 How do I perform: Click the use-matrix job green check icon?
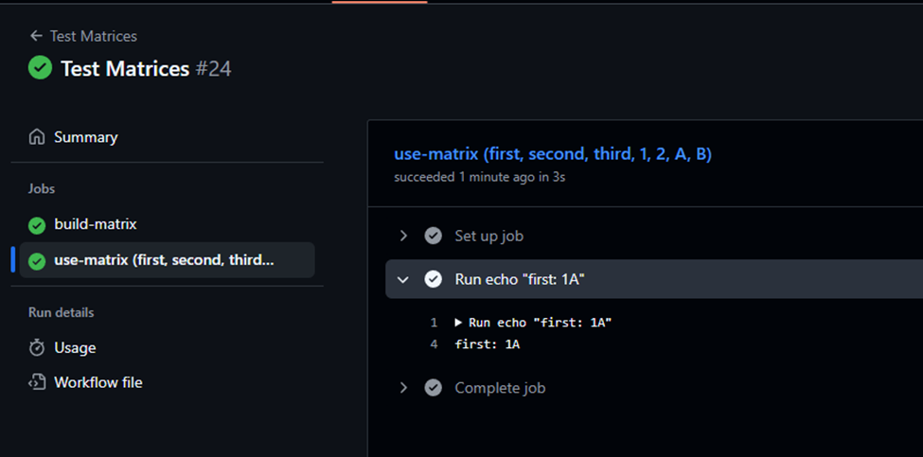point(37,261)
